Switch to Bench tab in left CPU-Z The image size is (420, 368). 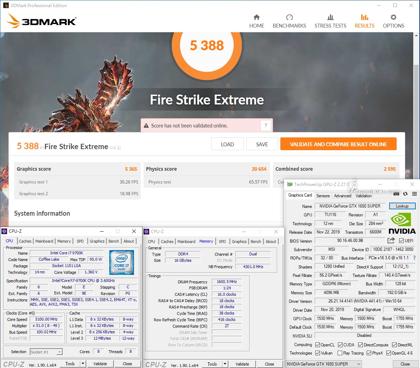(113, 241)
